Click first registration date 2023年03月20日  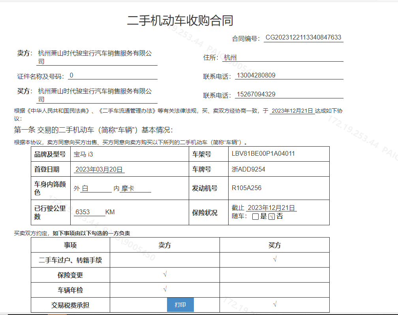click(x=99, y=170)
